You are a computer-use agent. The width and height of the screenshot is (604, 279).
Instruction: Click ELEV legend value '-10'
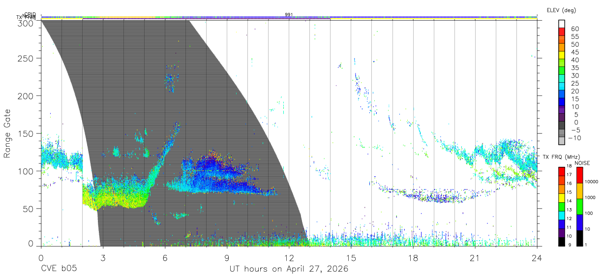point(574,138)
